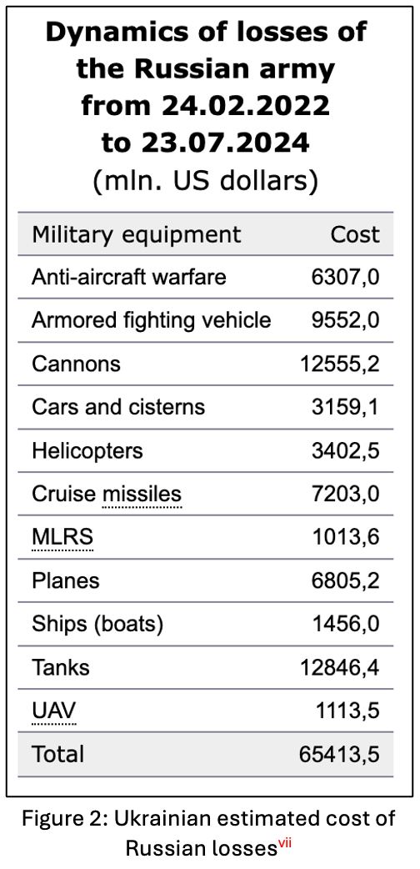Click the mln. US dollars subtitle
This screenshot has width=420, height=869.
tap(206, 181)
